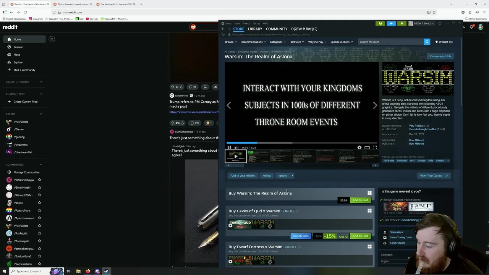Open video settings gear in trailer player
Image resolution: width=489 pixels, height=275 pixels.
click(x=359, y=147)
